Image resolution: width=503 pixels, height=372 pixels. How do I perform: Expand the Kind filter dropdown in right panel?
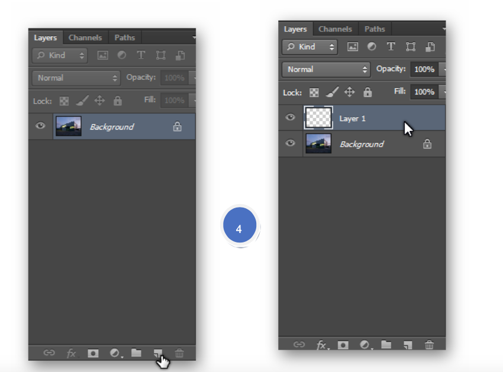[x=309, y=47]
